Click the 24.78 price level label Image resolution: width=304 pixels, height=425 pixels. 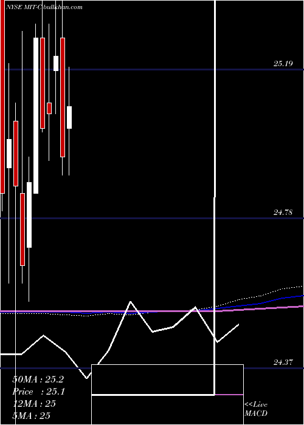[x=283, y=212]
